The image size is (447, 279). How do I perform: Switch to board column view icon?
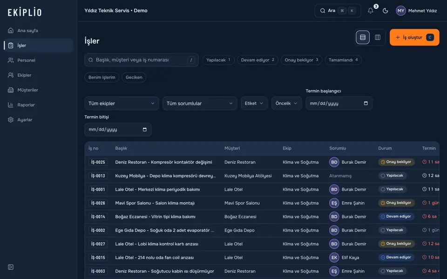click(378, 37)
